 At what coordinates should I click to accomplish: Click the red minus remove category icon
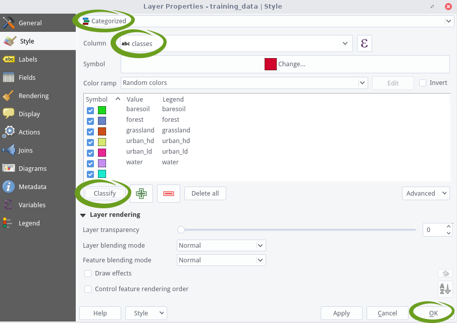(169, 194)
